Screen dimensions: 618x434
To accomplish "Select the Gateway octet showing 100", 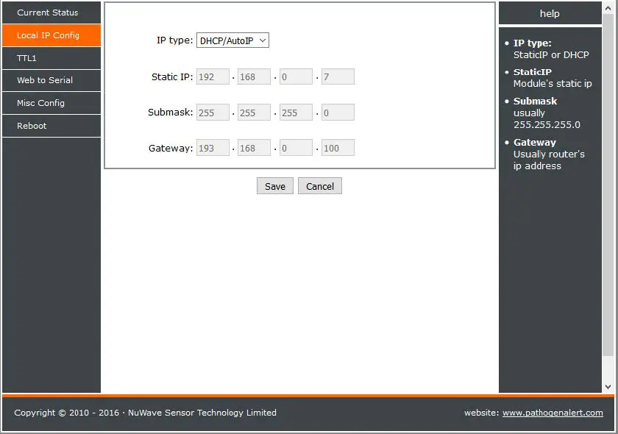I will pos(338,147).
